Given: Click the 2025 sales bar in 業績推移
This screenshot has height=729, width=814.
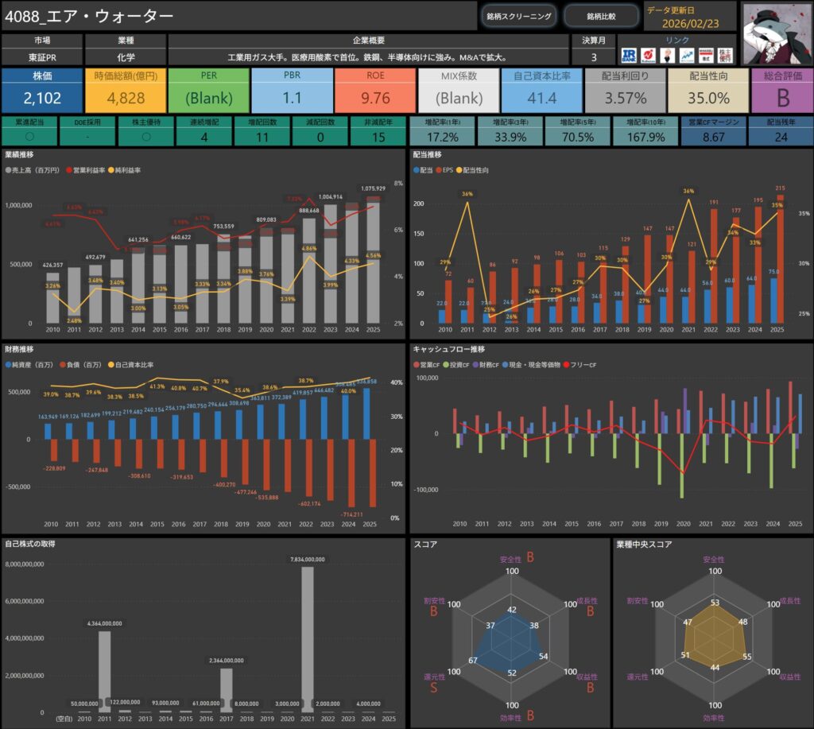Looking at the screenshot, I should click(x=373, y=262).
